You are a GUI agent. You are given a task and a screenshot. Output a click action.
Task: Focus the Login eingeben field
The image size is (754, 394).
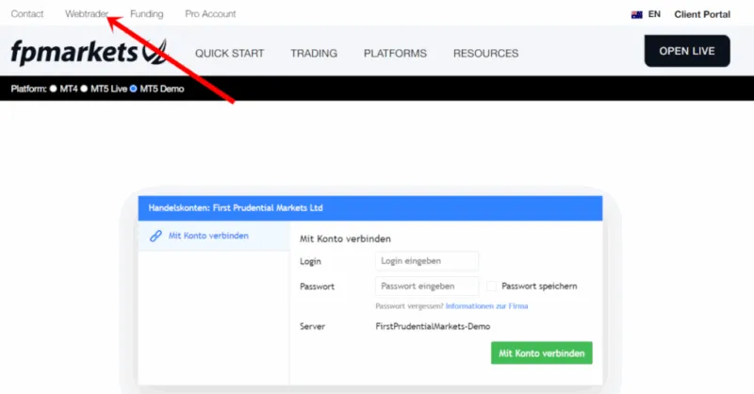tap(427, 261)
